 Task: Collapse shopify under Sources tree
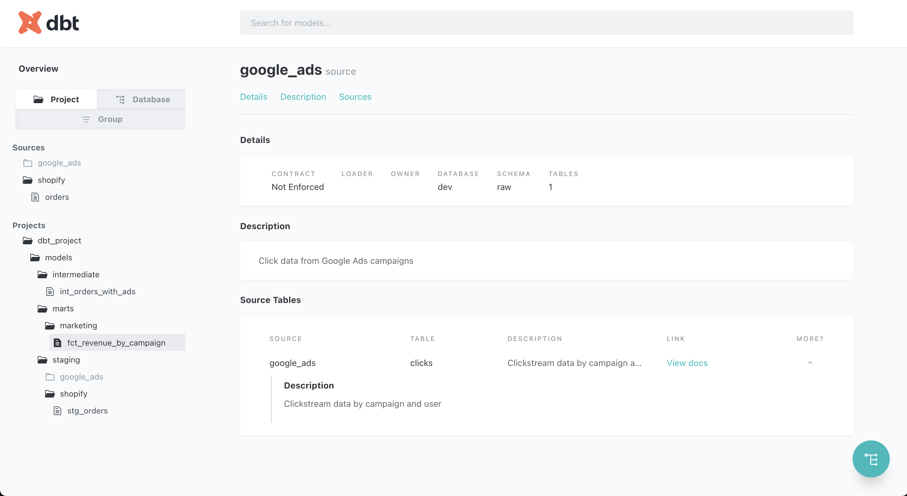[x=51, y=180]
